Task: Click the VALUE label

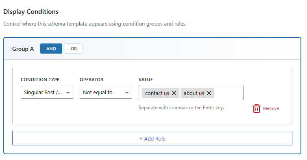Action: tap(146, 80)
